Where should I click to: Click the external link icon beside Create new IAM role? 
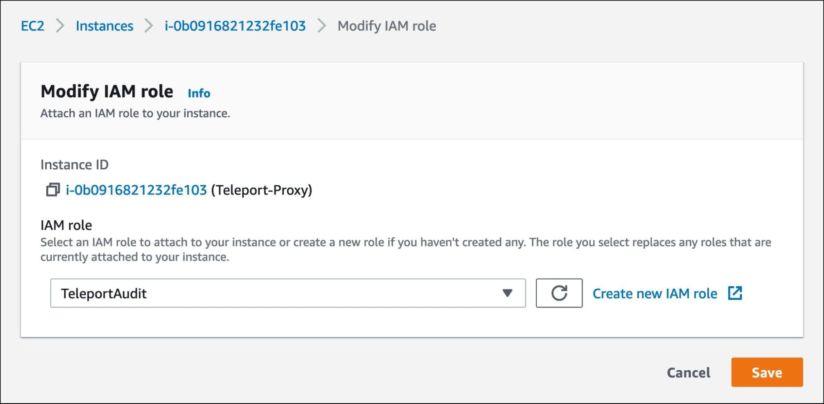[735, 293]
